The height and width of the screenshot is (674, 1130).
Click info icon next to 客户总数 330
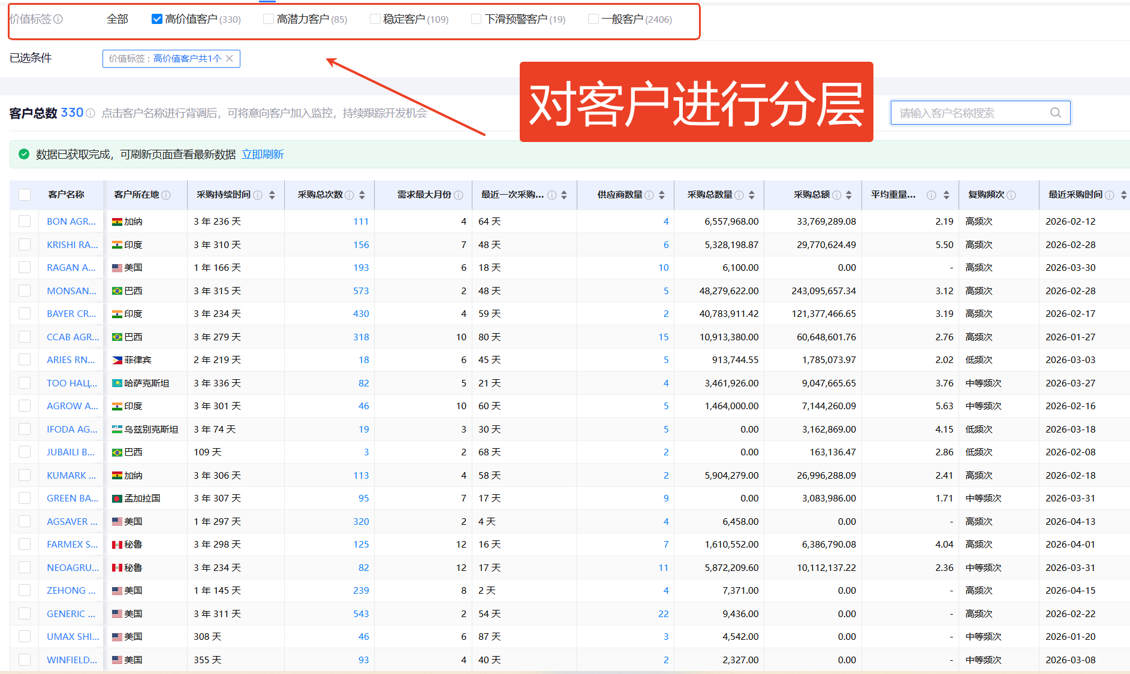click(x=91, y=113)
